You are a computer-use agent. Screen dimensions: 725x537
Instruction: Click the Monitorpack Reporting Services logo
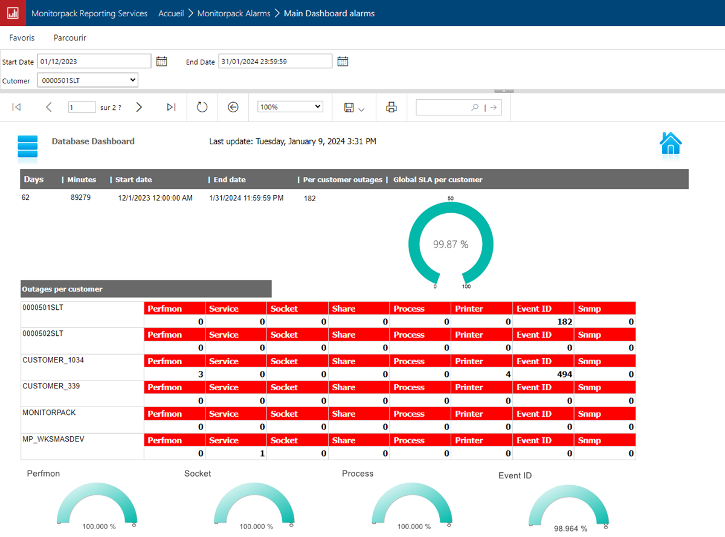(x=13, y=13)
